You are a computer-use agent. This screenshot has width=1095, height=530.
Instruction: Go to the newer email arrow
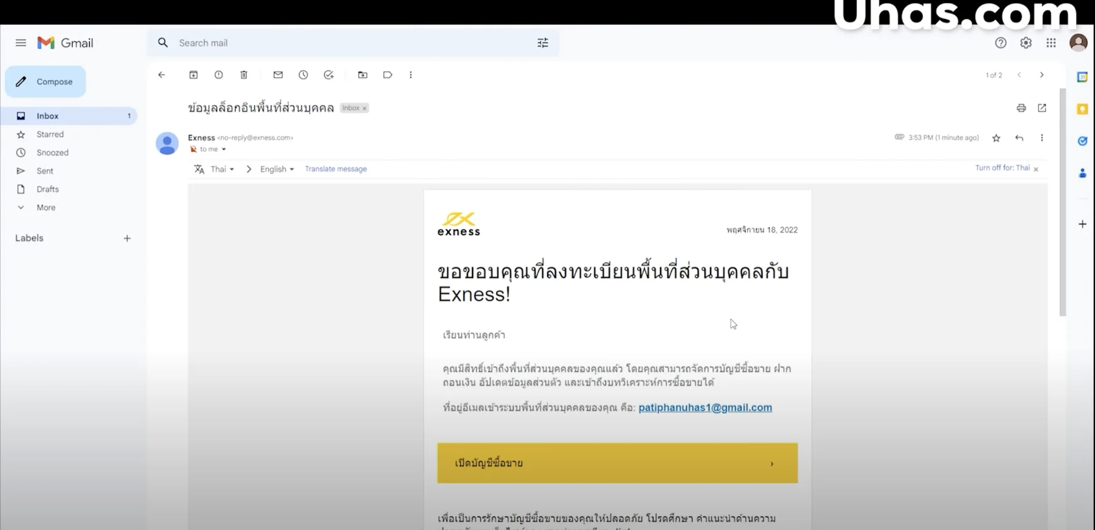[1019, 75]
